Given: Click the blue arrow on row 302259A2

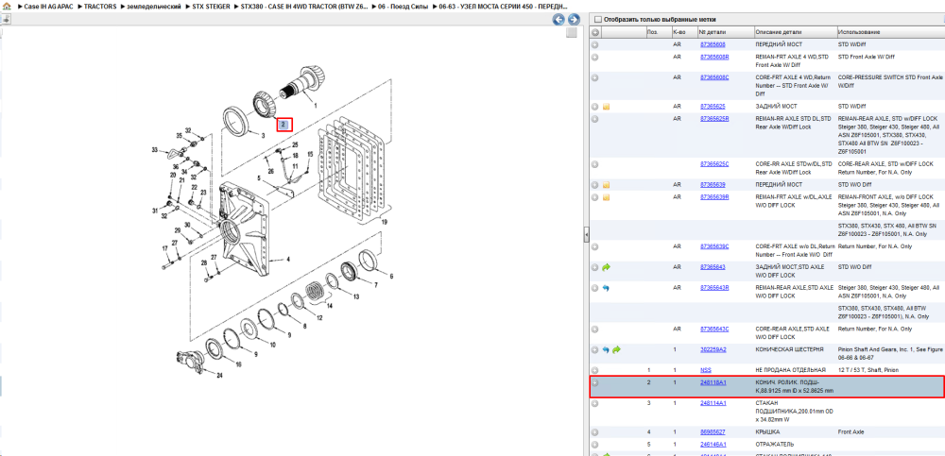Looking at the screenshot, I should pos(607,349).
